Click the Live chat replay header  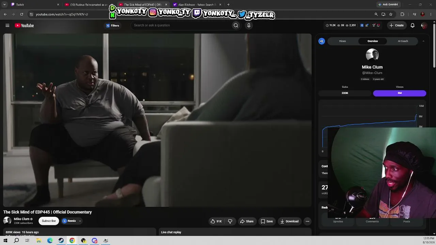click(x=171, y=232)
